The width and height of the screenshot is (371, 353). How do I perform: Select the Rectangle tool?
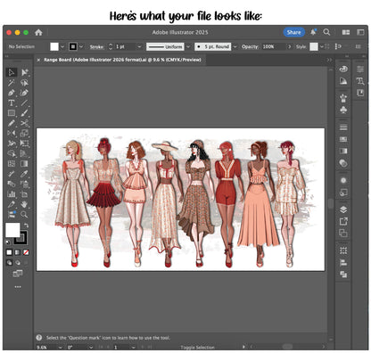click(x=12, y=113)
